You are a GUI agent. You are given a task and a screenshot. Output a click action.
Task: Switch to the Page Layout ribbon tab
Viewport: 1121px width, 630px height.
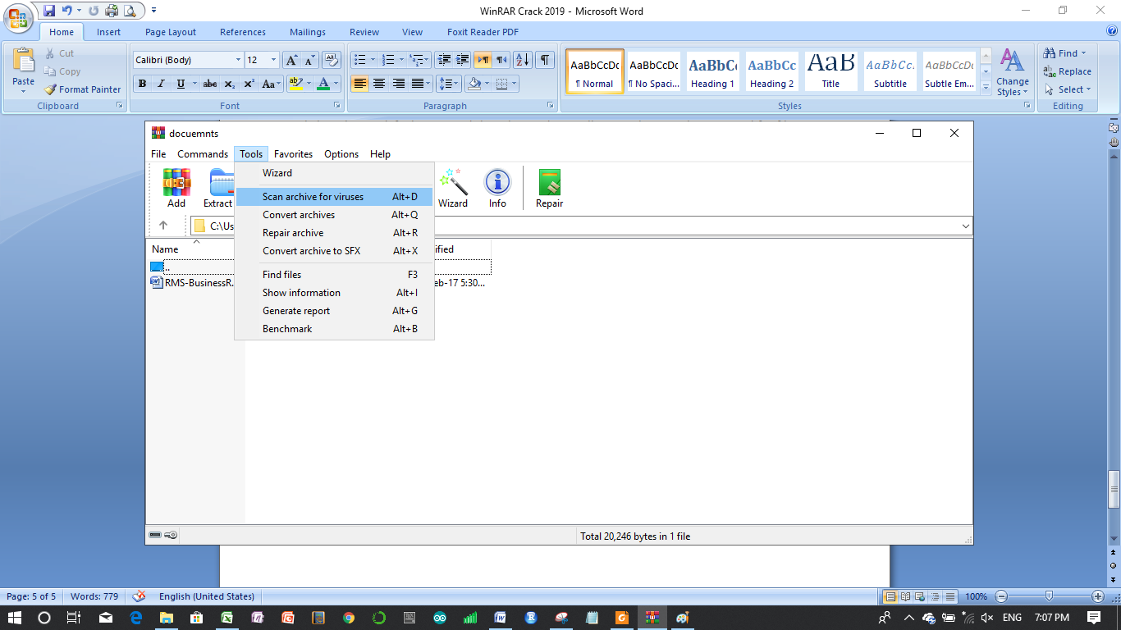[171, 32]
